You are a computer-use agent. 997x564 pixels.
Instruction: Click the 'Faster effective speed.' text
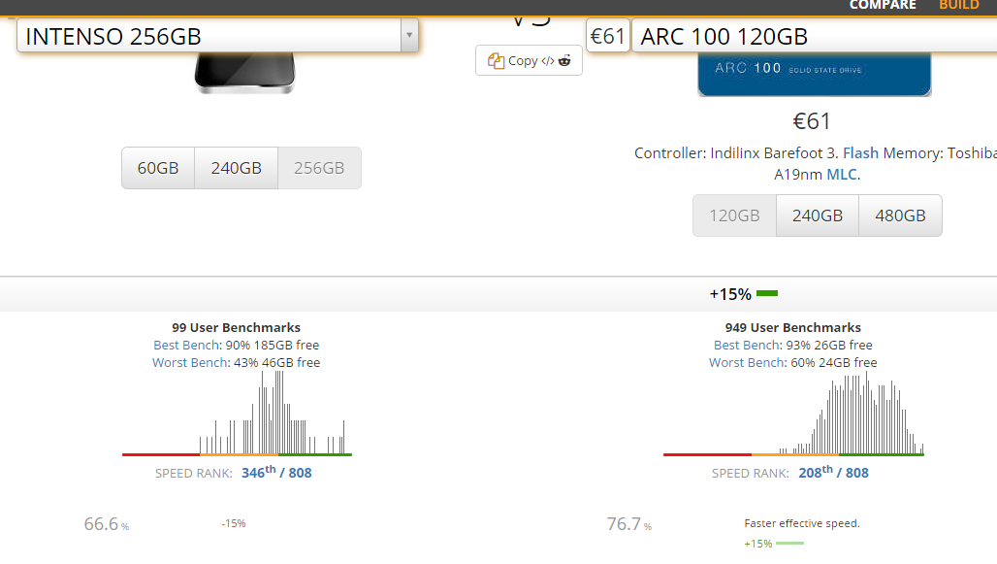[x=802, y=523]
